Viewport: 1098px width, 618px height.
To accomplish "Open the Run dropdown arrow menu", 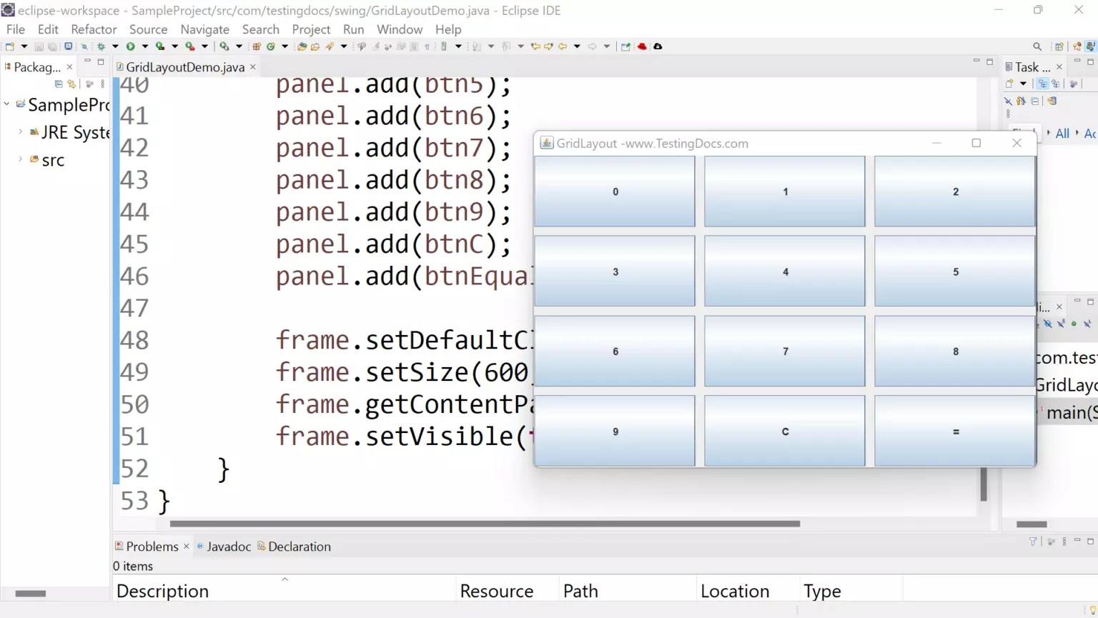I will pos(144,46).
